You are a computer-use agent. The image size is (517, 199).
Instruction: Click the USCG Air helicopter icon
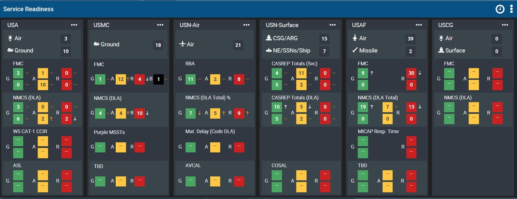point(441,38)
